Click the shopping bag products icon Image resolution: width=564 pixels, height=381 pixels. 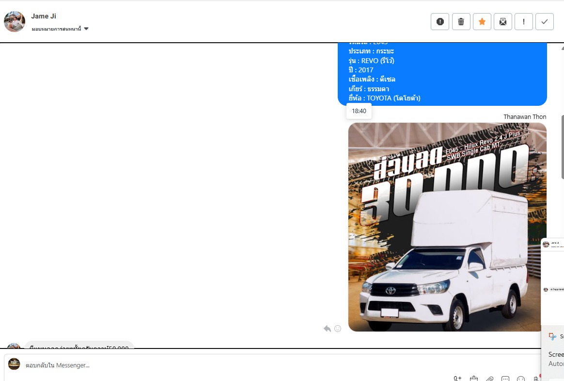click(474, 379)
